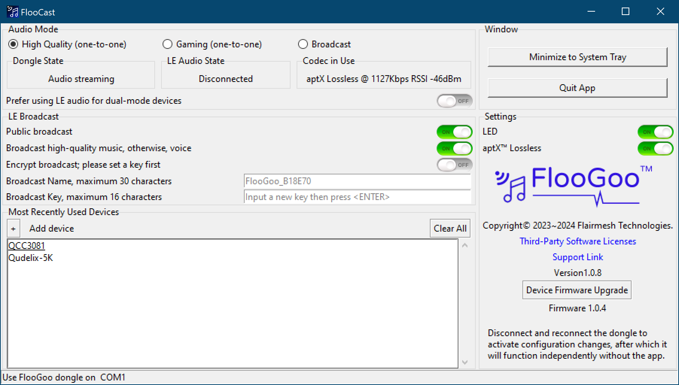The image size is (679, 385).
Task: Clear All recently used devices
Action: [x=450, y=229]
